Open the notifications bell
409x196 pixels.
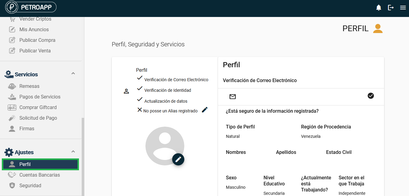(379, 8)
